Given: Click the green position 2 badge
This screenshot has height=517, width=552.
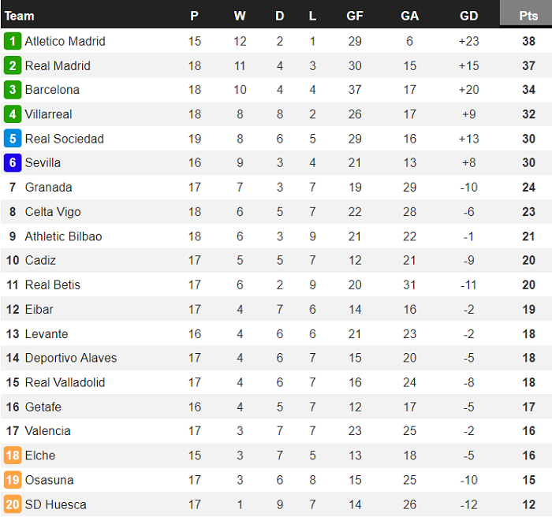Looking at the screenshot, I should pyautogui.click(x=12, y=65).
